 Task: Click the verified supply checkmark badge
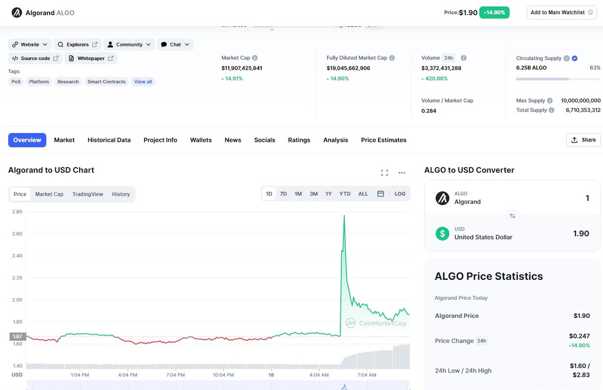[x=575, y=58]
